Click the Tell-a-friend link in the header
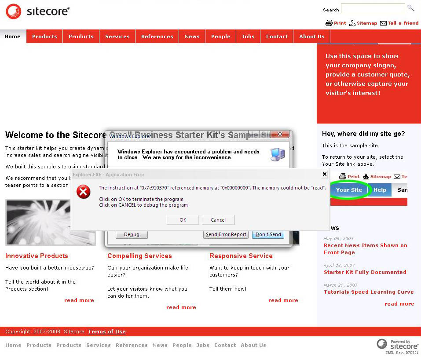Screen dimensions: 421x357 click(403, 23)
